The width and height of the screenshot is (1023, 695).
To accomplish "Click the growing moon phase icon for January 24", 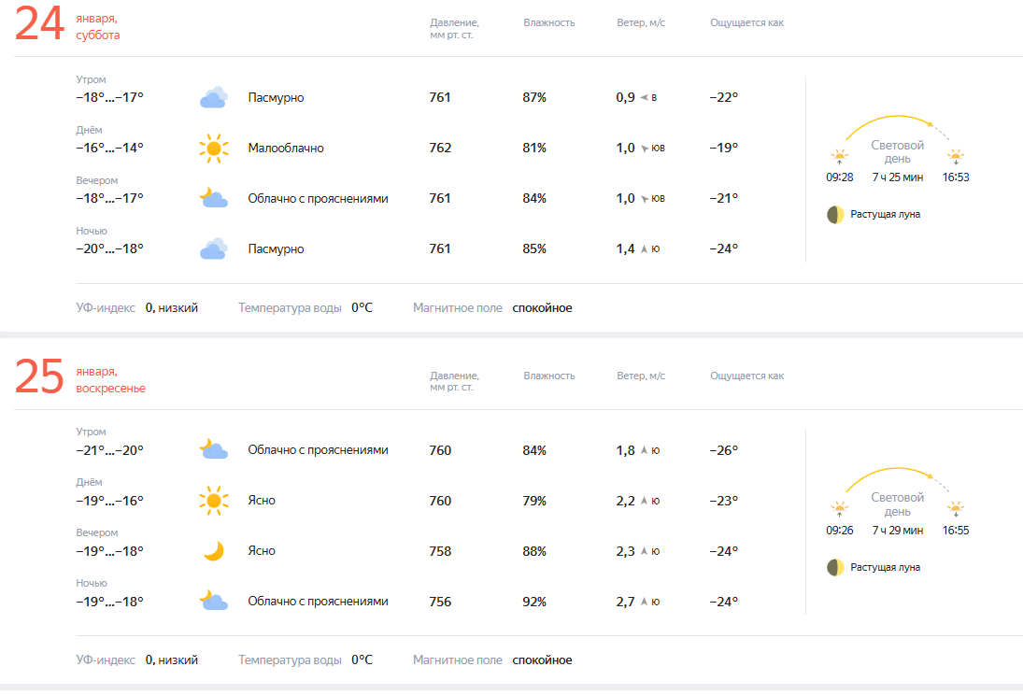I will point(835,215).
